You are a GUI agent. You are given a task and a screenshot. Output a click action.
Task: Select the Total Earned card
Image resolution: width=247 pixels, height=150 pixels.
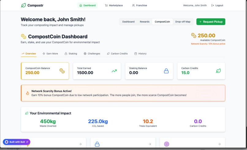97,71
